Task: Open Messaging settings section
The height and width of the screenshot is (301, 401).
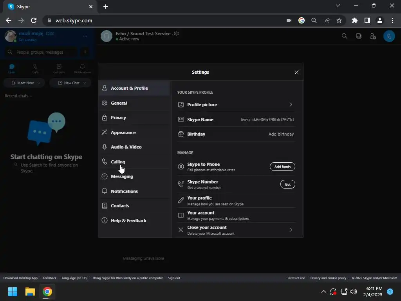Action: (x=135, y=176)
